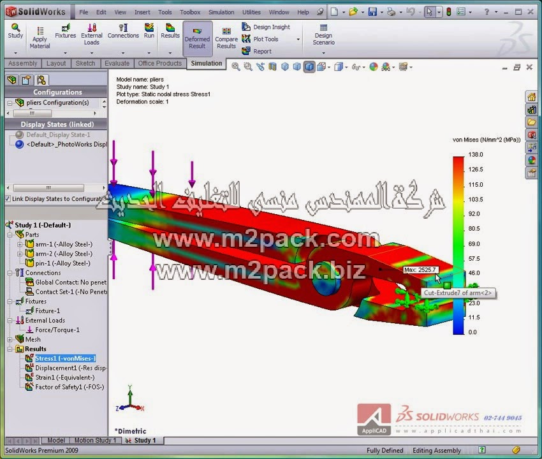The height and width of the screenshot is (459, 542).
Task: Expand arm-2 (-Alloy Steel-) node
Action: [x=19, y=254]
